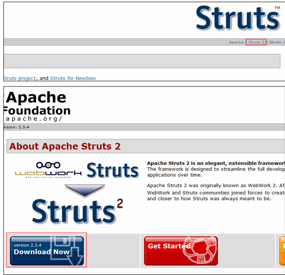Image resolution: width=285 pixels, height=275 pixels.
Task: Click the Apache Foundation logo
Action: point(37,106)
